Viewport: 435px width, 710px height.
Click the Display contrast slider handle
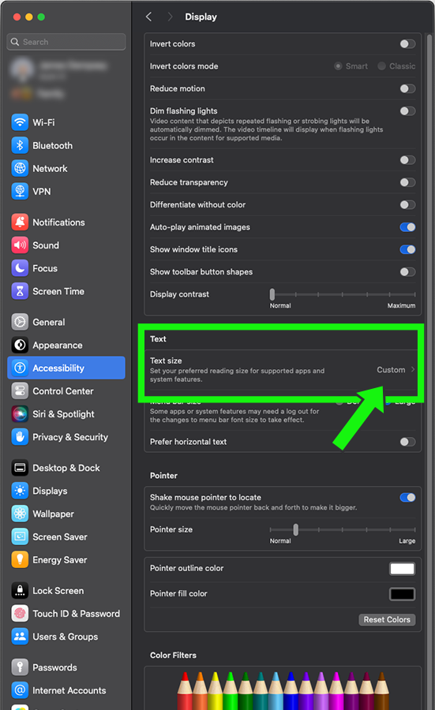(272, 294)
